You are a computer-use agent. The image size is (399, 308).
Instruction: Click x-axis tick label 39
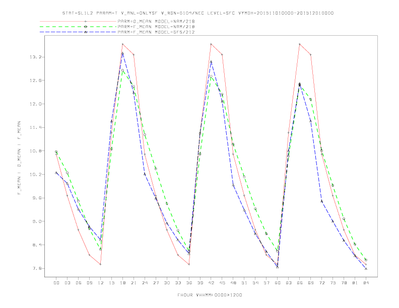coord(200,283)
